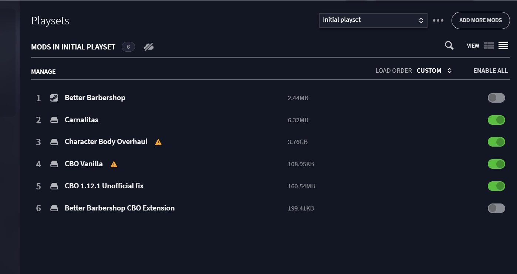517x274 pixels.
Task: Click the 2.44MB size value
Action: click(x=298, y=98)
